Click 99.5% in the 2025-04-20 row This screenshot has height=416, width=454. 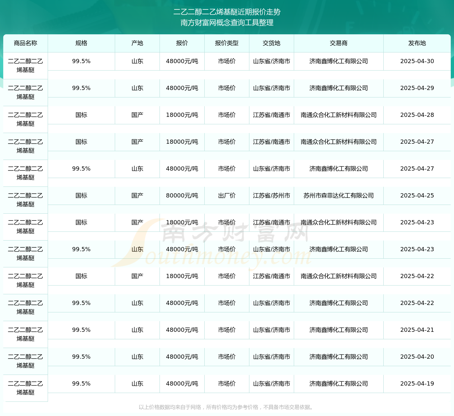pos(81,357)
